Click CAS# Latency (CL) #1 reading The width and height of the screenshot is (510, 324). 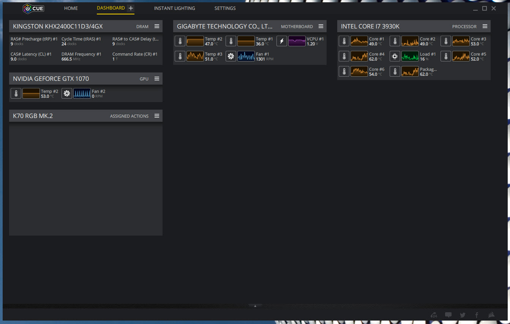point(19,59)
